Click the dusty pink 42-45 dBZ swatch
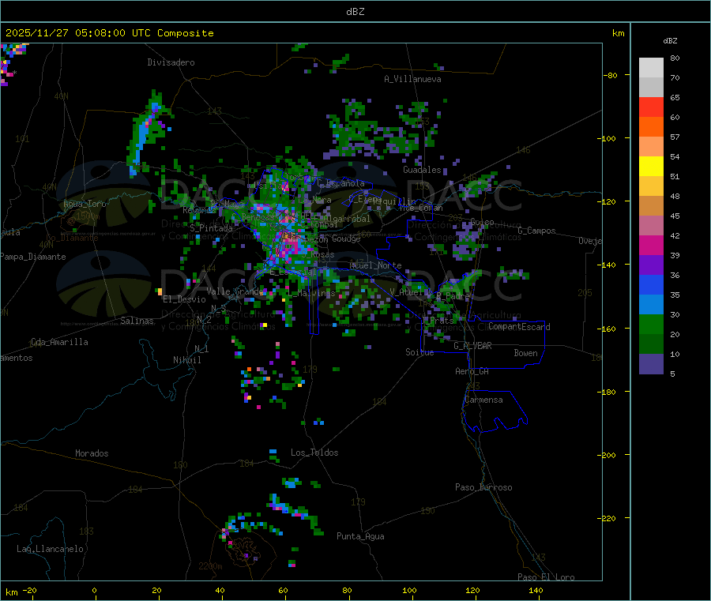The height and width of the screenshot is (601, 711). click(651, 226)
